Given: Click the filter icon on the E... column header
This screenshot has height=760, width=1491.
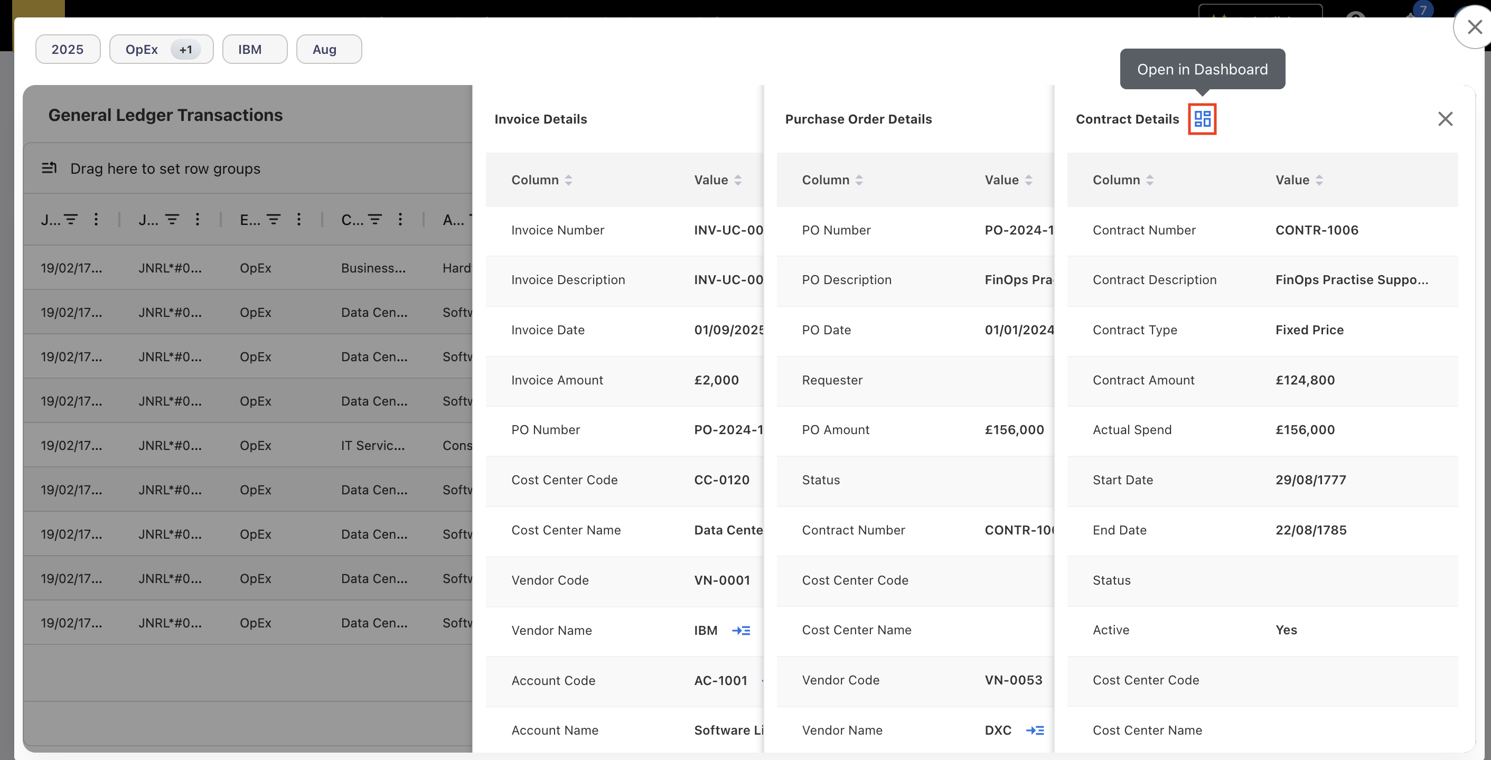Looking at the screenshot, I should 273,219.
